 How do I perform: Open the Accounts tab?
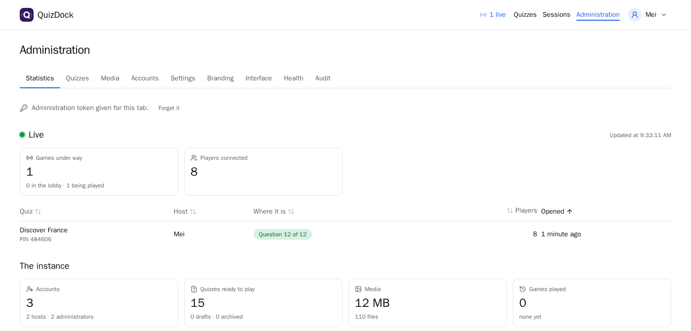pos(145,78)
